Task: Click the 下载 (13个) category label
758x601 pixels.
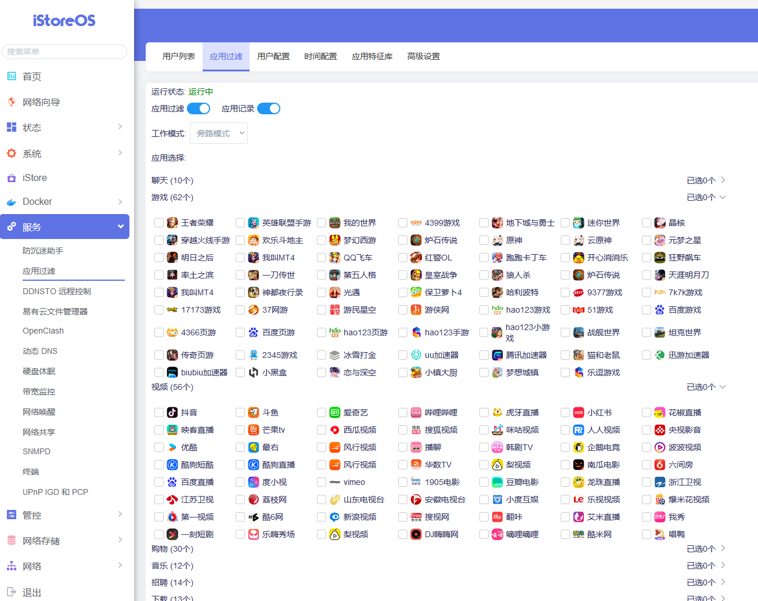Action: tap(172, 598)
